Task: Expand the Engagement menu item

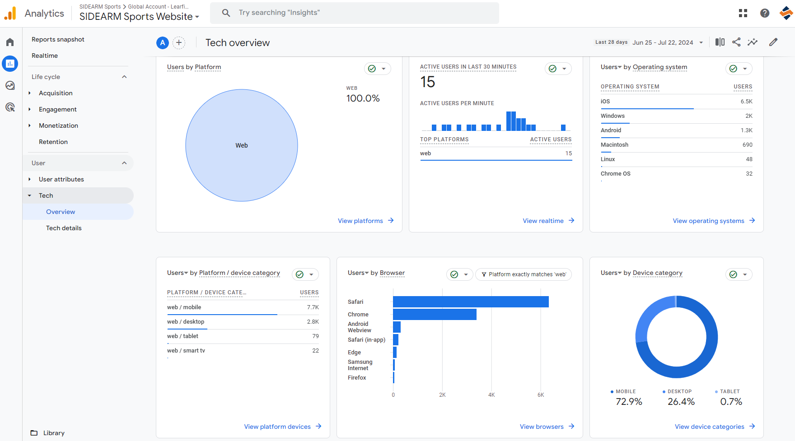Action: pos(30,109)
